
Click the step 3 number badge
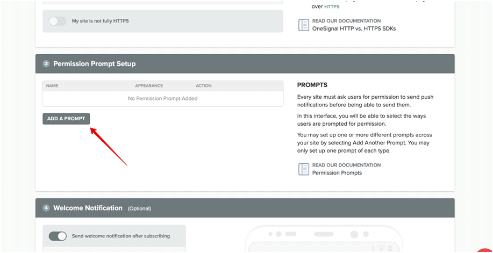(46, 64)
